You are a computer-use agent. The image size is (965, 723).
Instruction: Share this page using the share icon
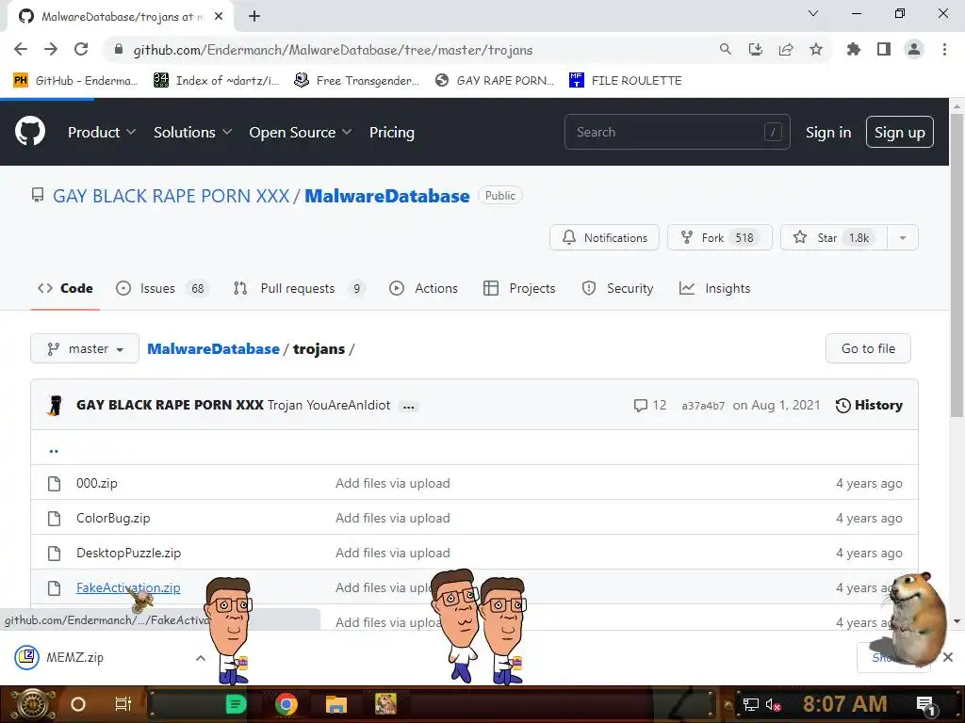pyautogui.click(x=786, y=49)
